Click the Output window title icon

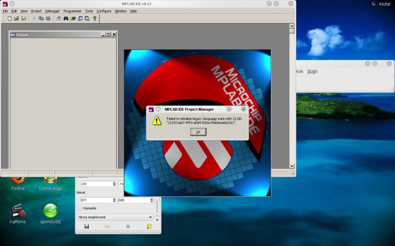pyautogui.click(x=13, y=34)
